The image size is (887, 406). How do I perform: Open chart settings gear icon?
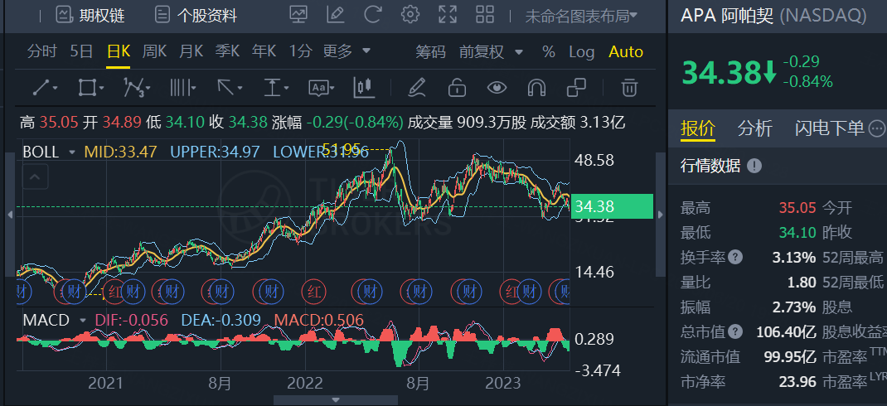[410, 15]
